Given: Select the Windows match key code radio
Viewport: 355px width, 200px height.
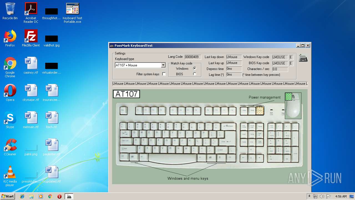Looking at the screenshot, I should [194, 68].
